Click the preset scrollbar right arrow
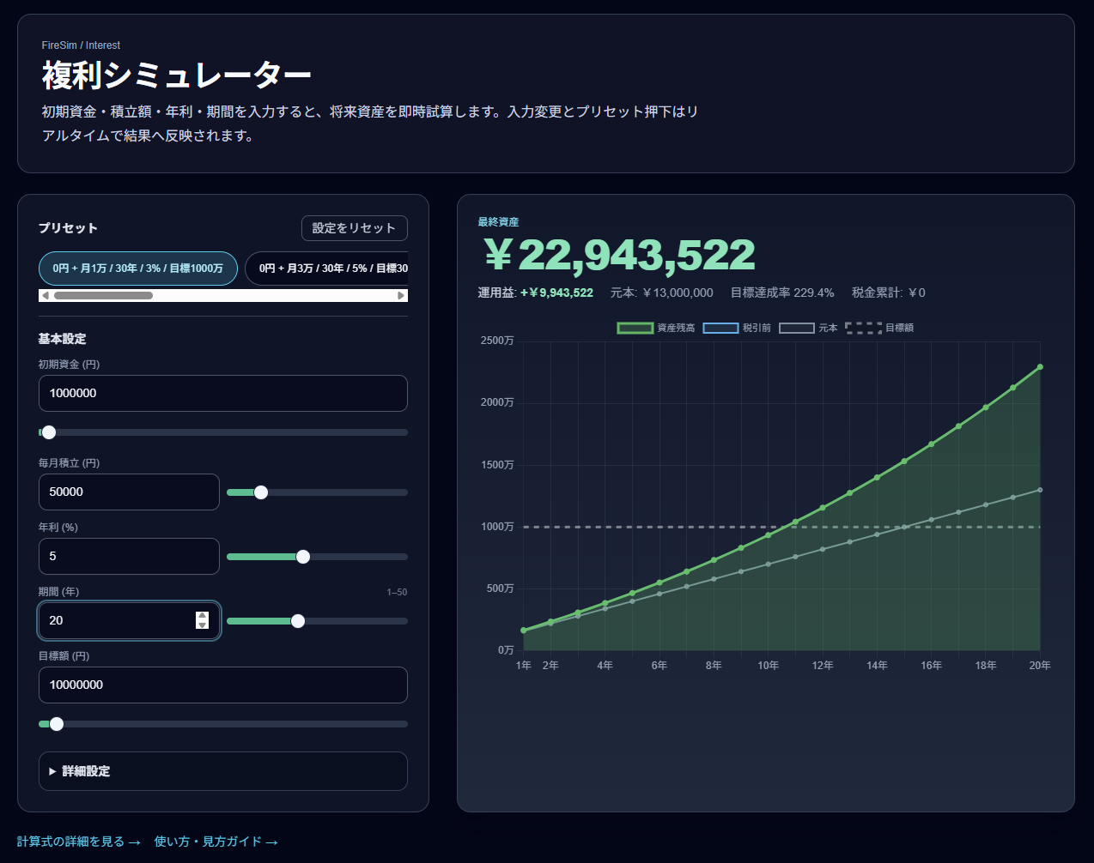The image size is (1094, 863). coord(400,296)
